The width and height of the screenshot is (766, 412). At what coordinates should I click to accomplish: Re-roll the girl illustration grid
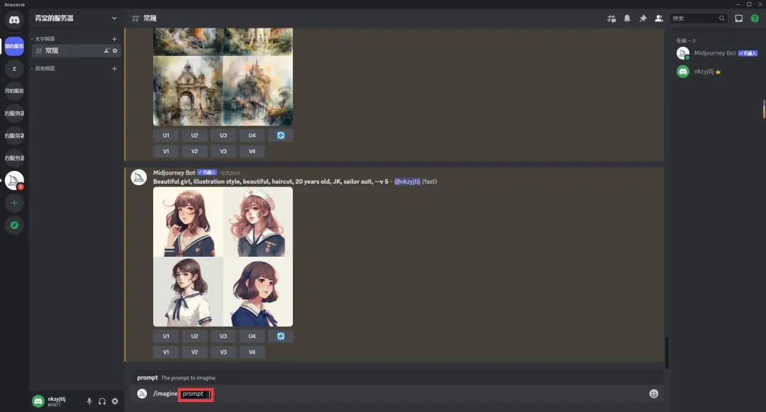281,336
